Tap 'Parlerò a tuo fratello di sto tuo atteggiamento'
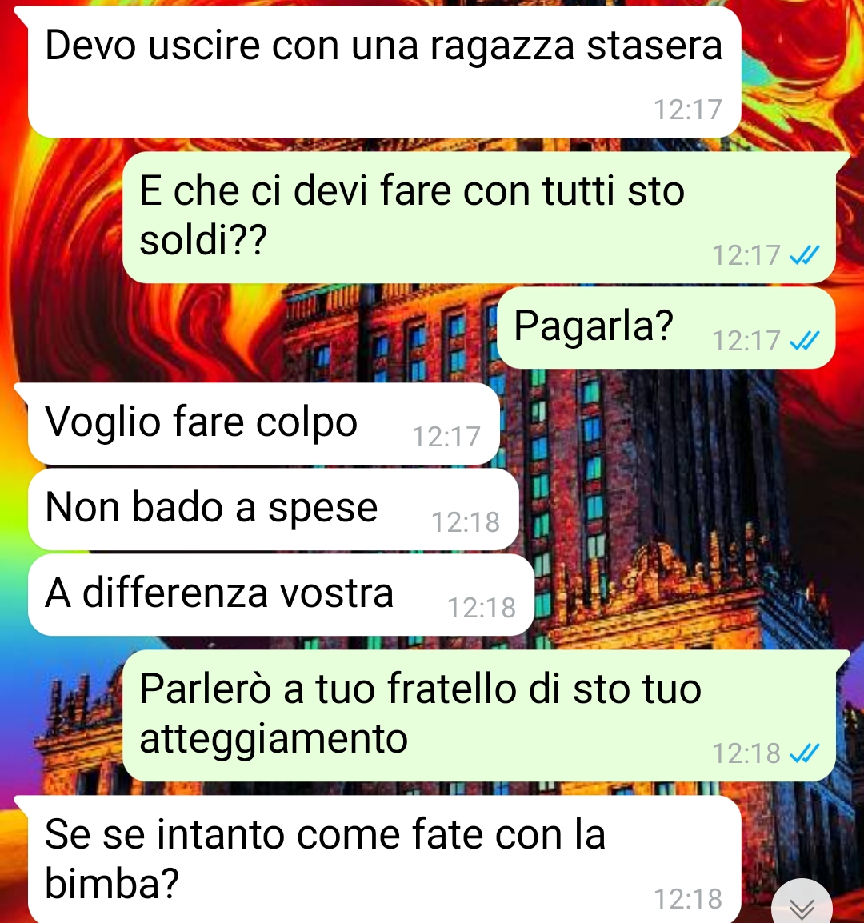 point(479,715)
